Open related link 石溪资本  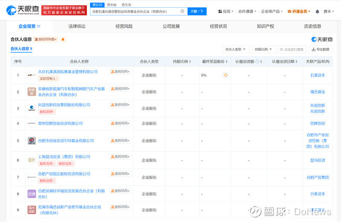tap(318, 75)
